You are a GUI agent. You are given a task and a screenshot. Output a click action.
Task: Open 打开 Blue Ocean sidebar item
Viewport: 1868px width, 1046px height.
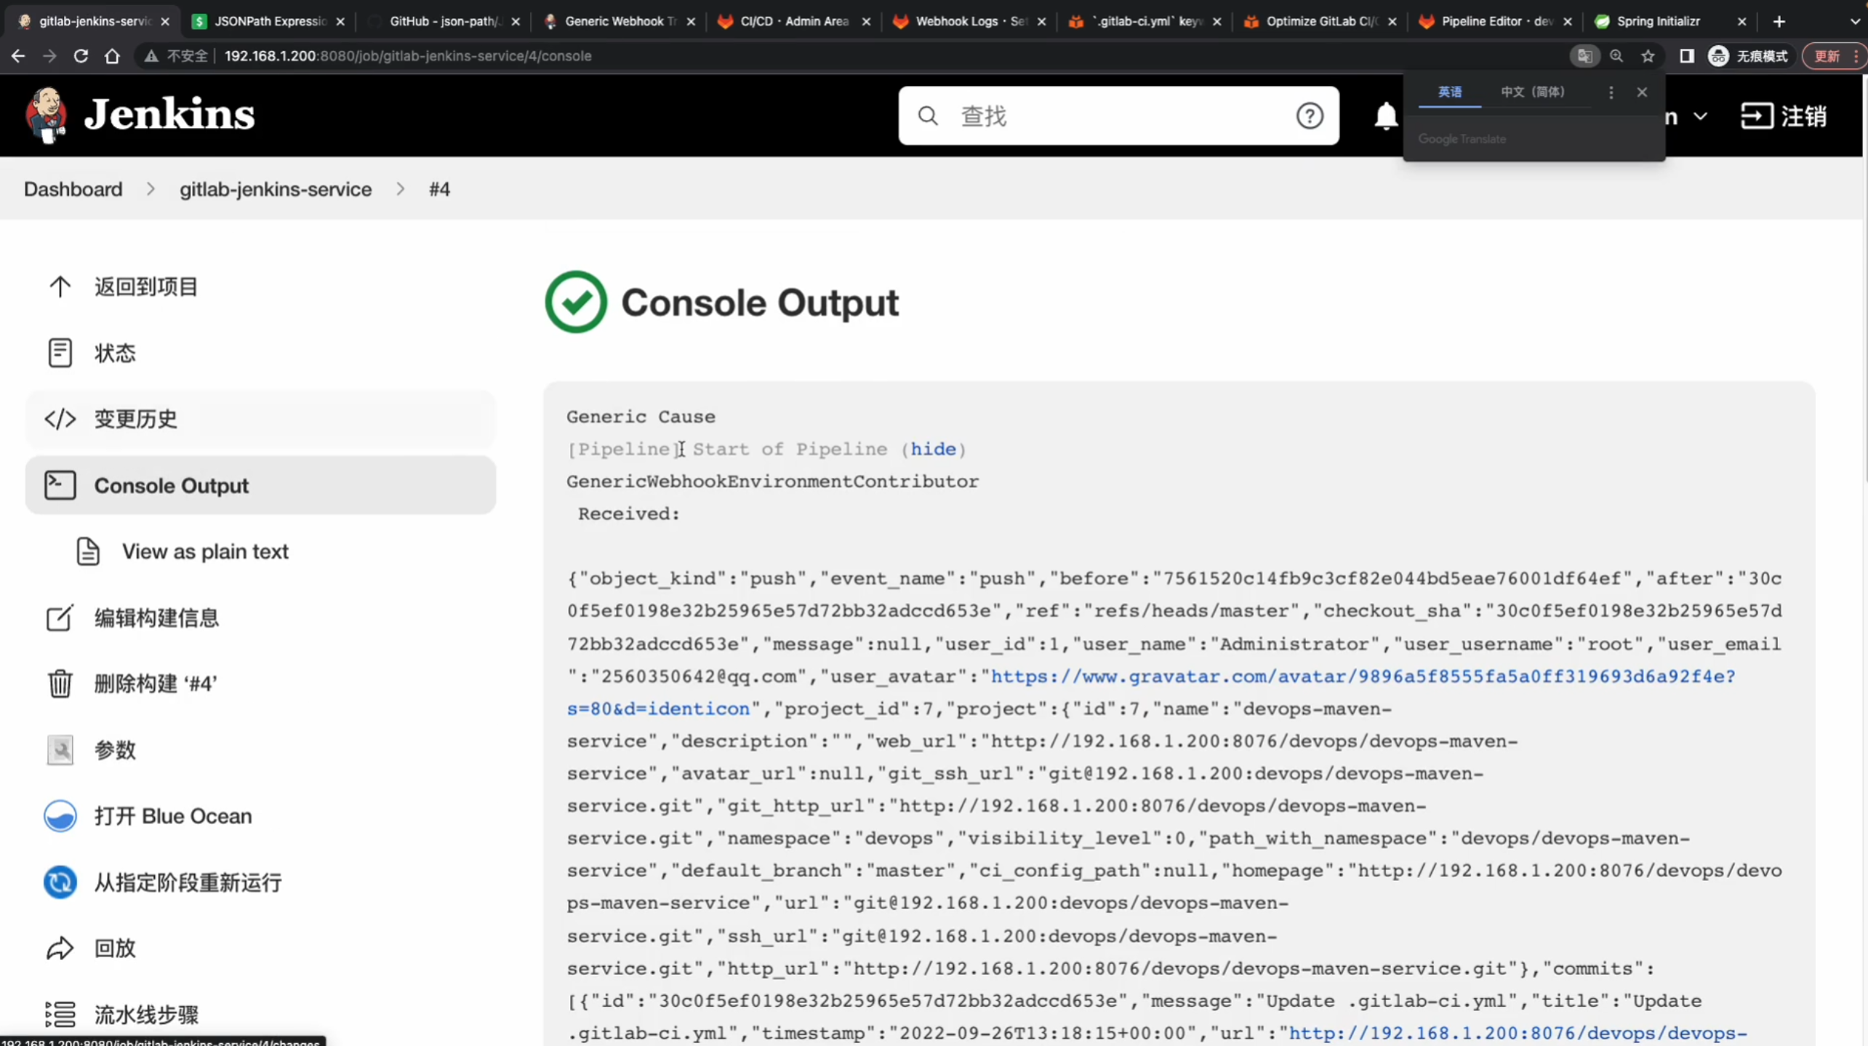(x=260, y=816)
